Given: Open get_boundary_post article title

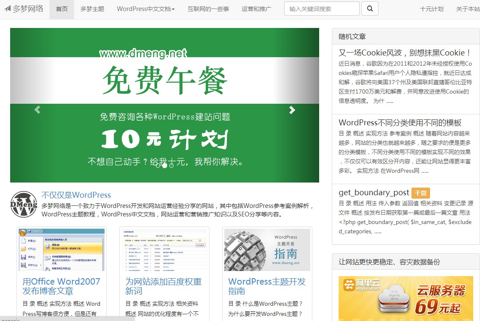Looking at the screenshot, I should click(374, 193).
